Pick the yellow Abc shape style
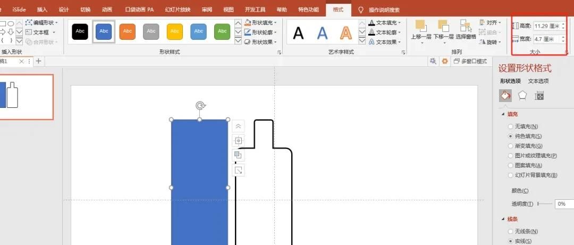 (x=175, y=31)
